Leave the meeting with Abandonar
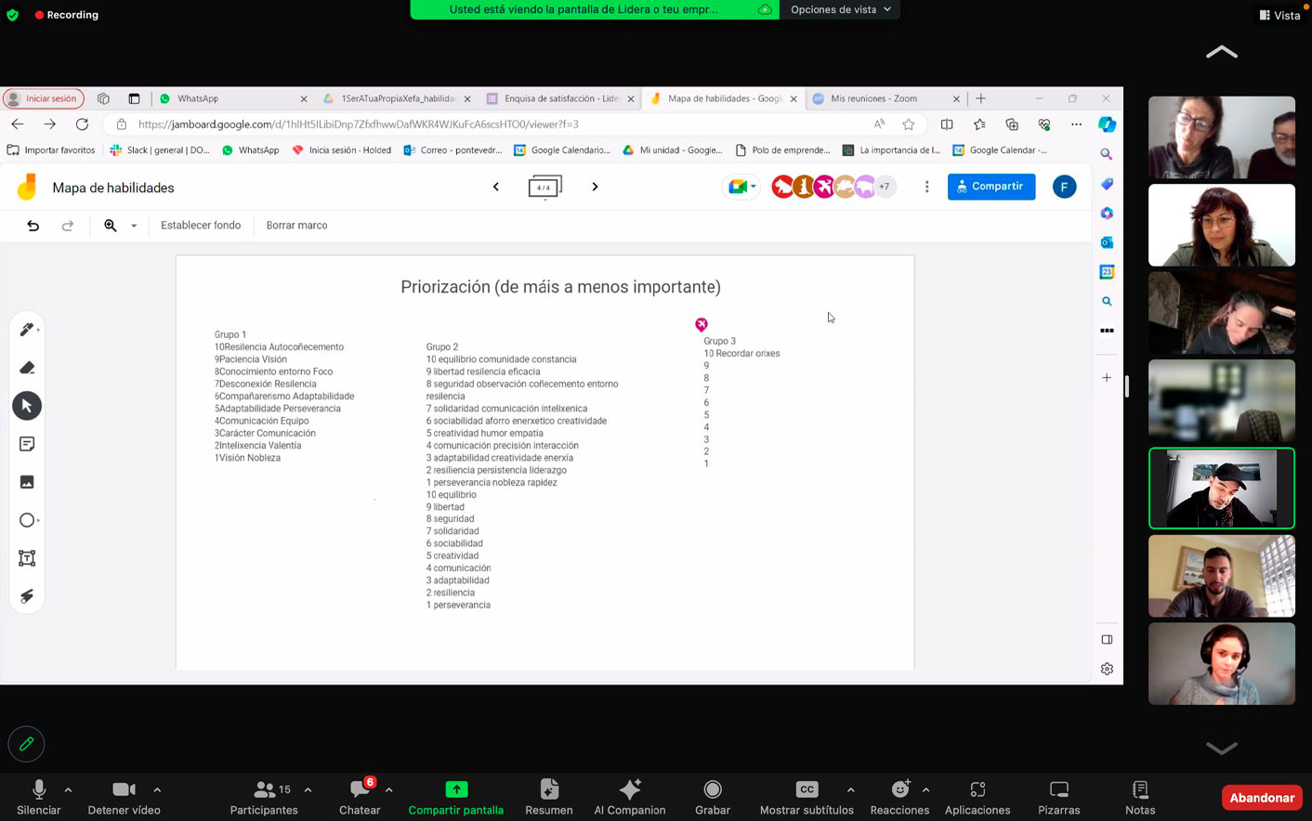This screenshot has width=1312, height=821. coord(1261,798)
